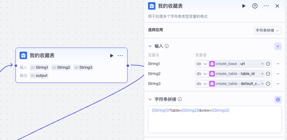The width and height of the screenshot is (287, 140).
Task: Click info icon next to 输入
Action: coord(167,46)
